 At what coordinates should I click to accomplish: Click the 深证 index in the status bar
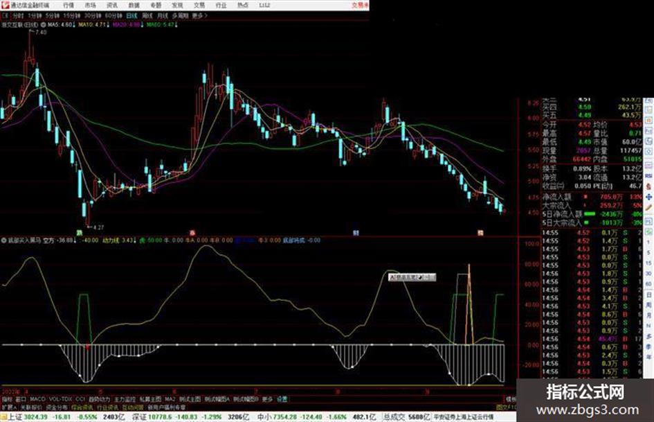coord(139,417)
